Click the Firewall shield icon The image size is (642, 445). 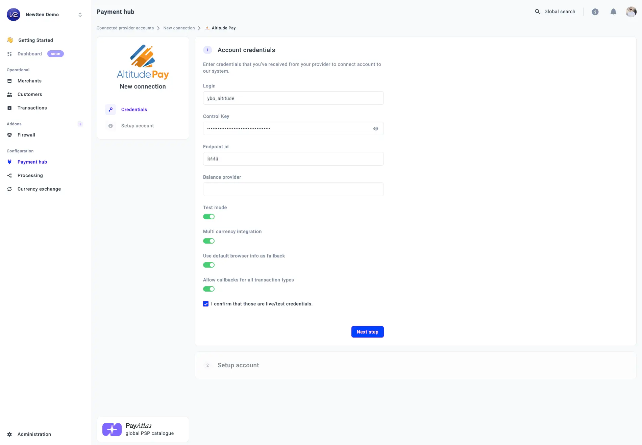9,135
